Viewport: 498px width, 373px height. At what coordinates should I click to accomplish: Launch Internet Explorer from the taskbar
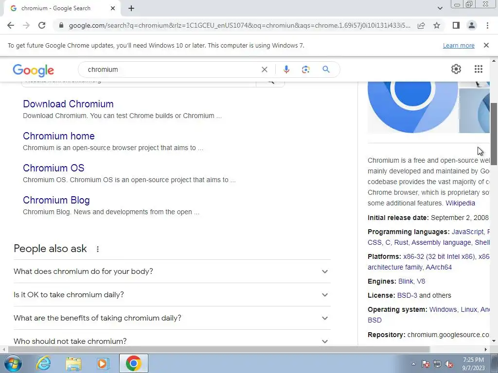tap(43, 363)
